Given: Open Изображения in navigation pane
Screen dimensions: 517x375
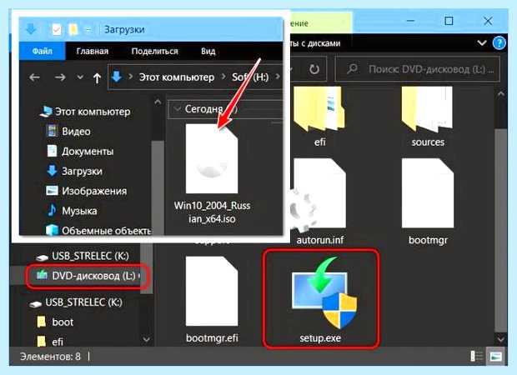Looking at the screenshot, I should tap(86, 191).
